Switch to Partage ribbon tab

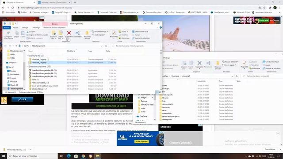point(25,27)
